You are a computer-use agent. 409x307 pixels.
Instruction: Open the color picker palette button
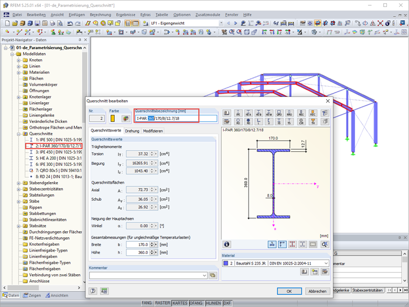pos(126,119)
